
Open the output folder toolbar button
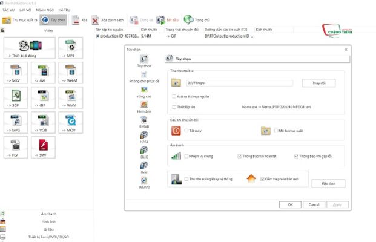[x=19, y=20]
